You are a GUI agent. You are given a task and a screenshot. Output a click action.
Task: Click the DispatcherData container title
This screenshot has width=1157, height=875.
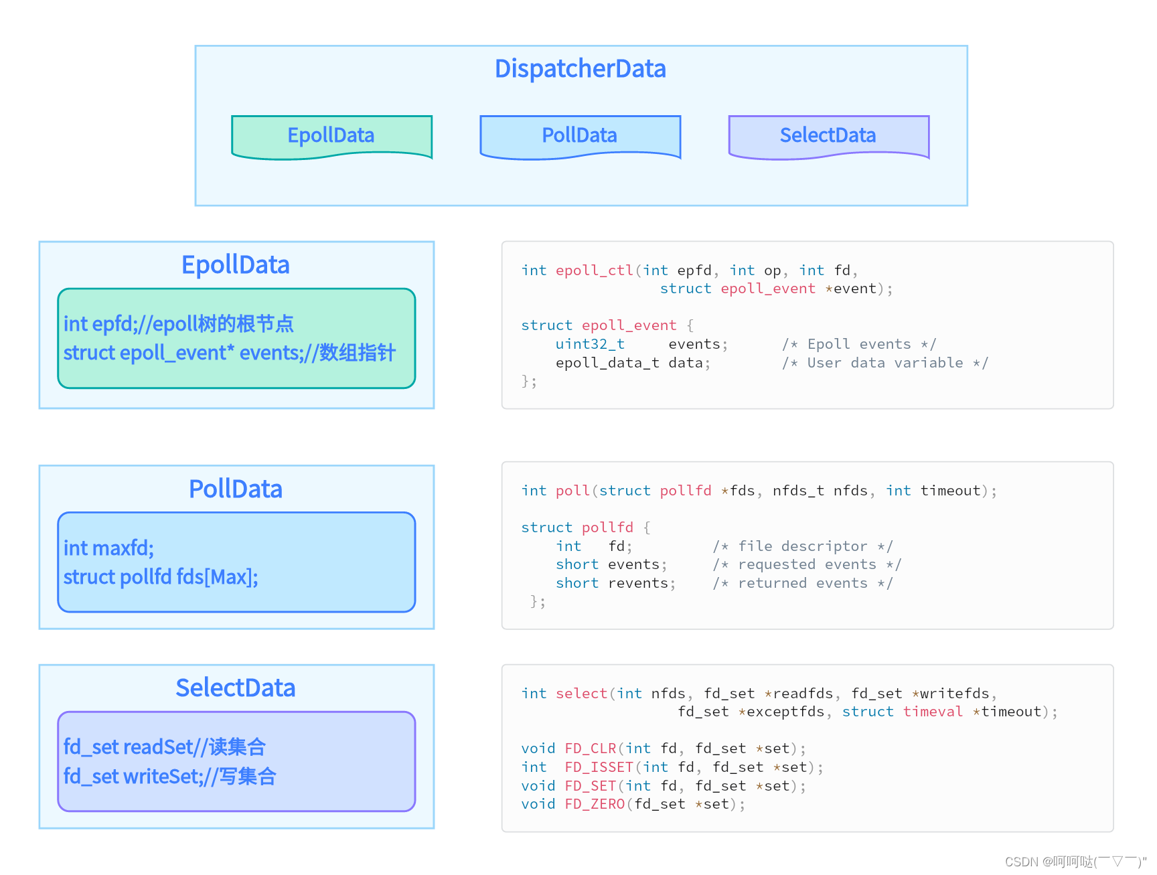(580, 68)
